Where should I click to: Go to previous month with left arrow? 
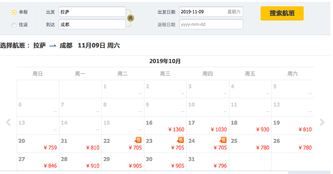(8, 122)
